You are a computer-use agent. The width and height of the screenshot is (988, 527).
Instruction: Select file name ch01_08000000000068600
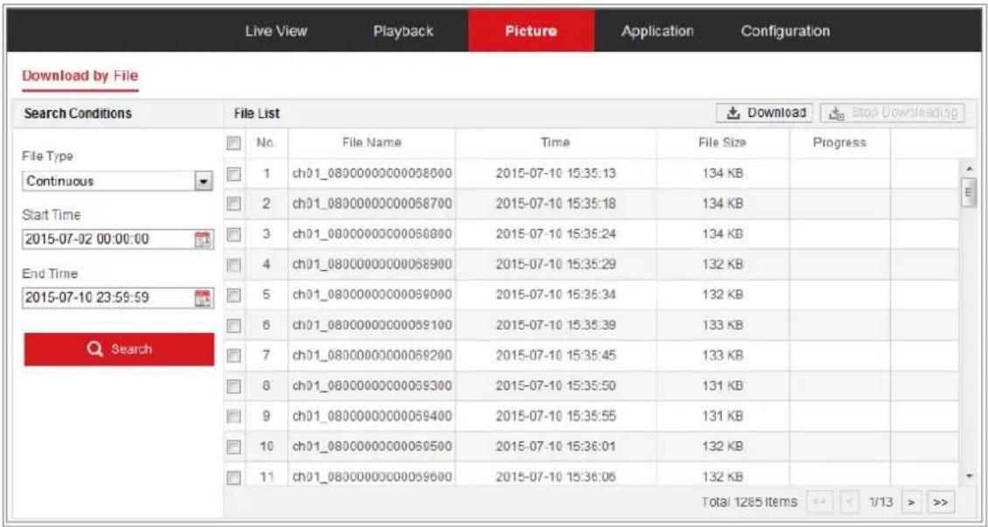coord(372,173)
